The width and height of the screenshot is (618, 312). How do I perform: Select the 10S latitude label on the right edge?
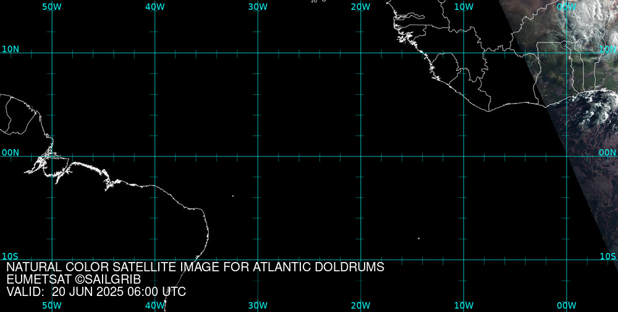click(x=607, y=257)
